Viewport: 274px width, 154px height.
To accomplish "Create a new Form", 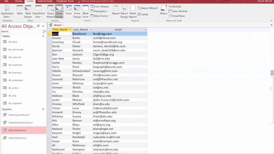I will pos(68,10).
